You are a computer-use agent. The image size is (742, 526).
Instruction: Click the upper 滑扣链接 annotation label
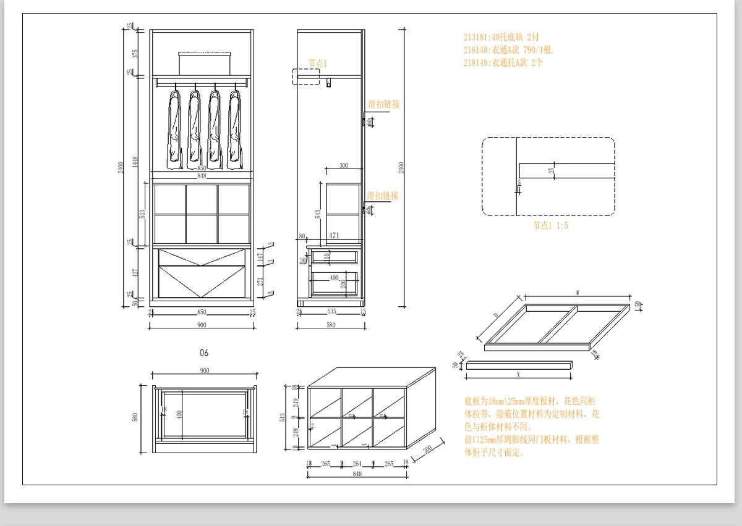coord(383,104)
